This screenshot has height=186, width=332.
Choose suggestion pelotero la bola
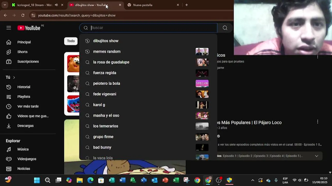point(148,83)
